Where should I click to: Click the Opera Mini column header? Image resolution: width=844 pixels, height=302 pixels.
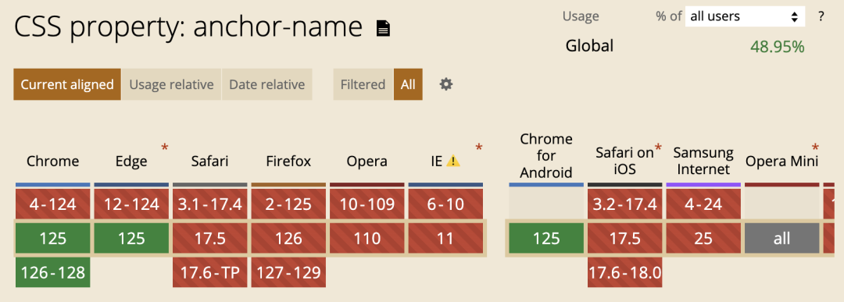click(x=781, y=162)
